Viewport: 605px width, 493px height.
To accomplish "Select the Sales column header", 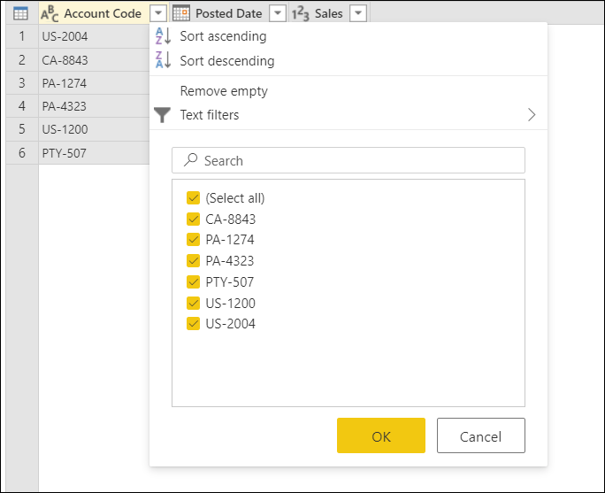I will point(329,13).
